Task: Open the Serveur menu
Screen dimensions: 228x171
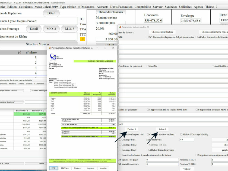Action: coord(158,7)
